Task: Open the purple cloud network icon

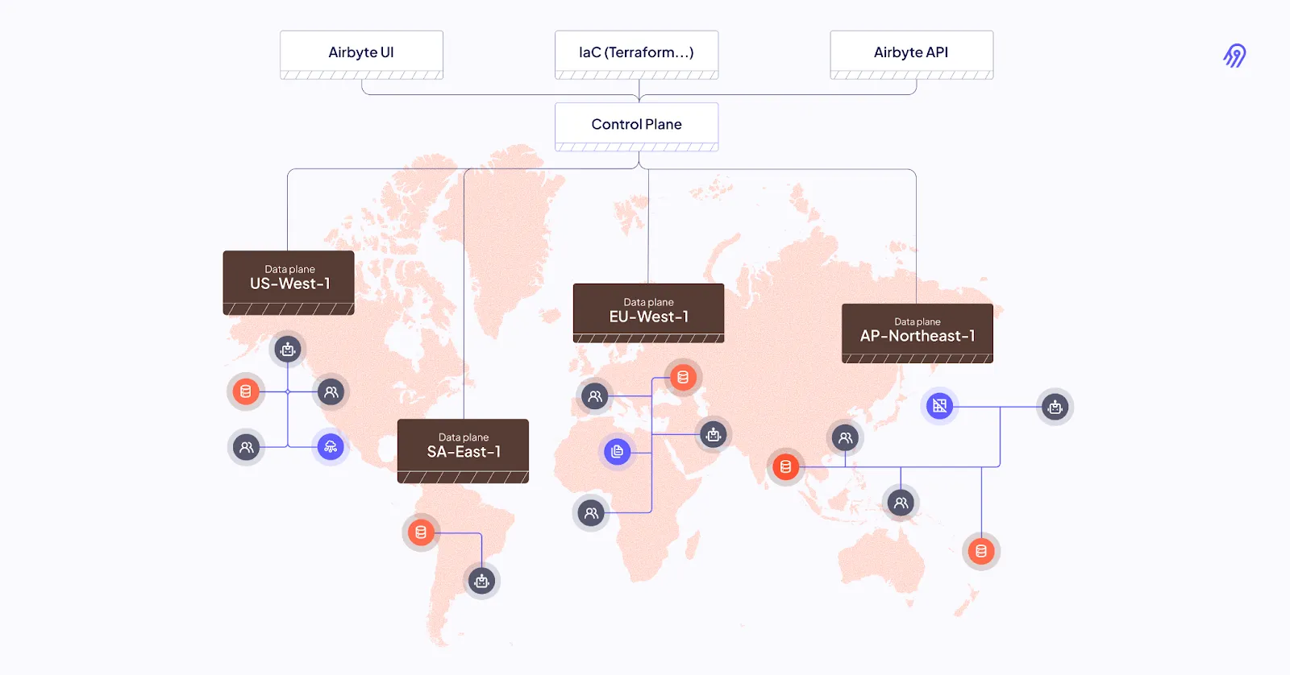Action: 331,447
